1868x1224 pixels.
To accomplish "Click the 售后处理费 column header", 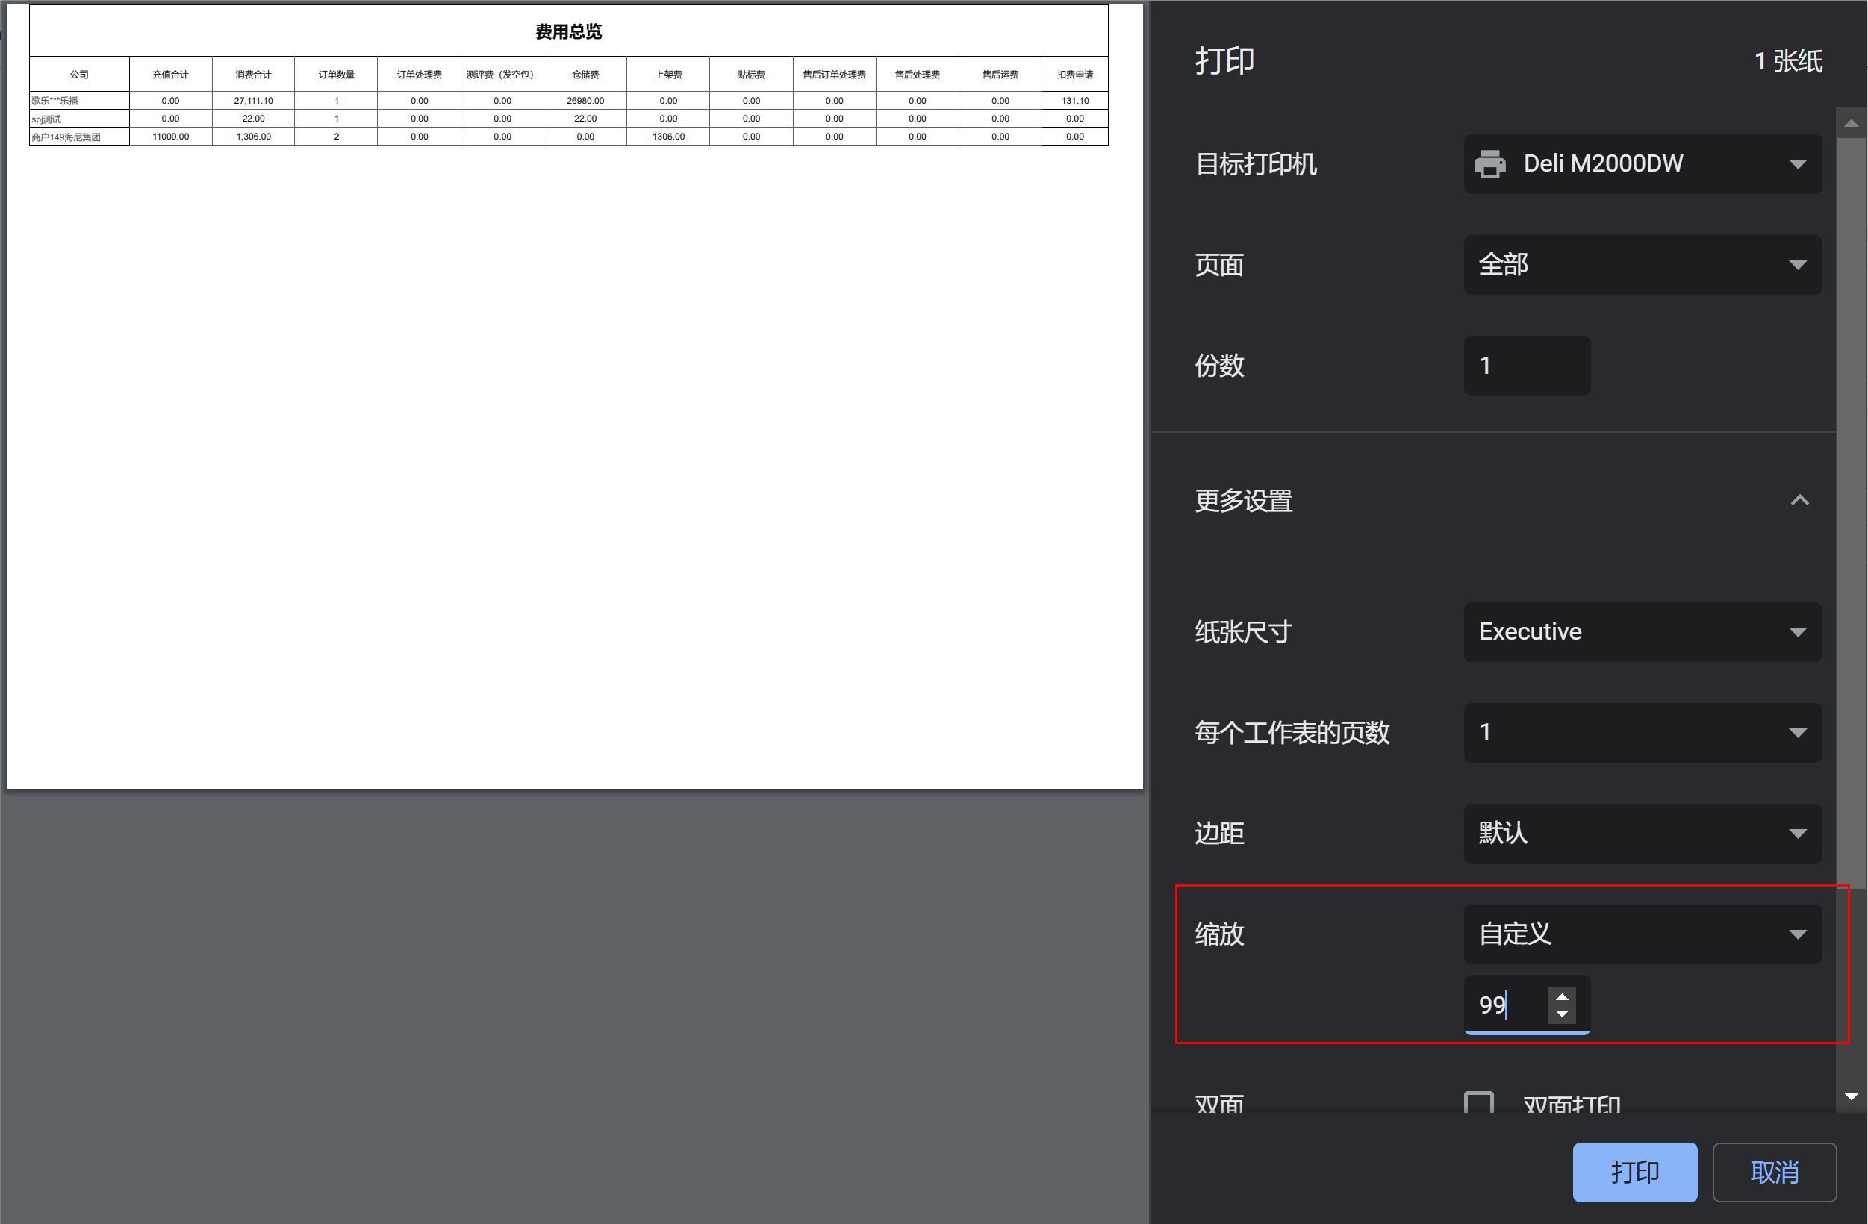I will pyautogui.click(x=918, y=75).
